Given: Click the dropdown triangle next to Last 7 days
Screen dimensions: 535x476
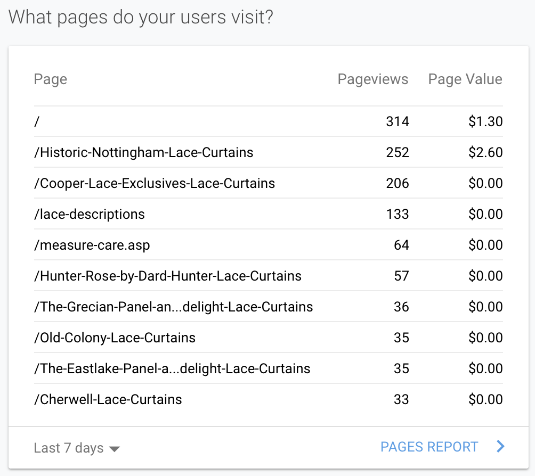Looking at the screenshot, I should (x=114, y=449).
